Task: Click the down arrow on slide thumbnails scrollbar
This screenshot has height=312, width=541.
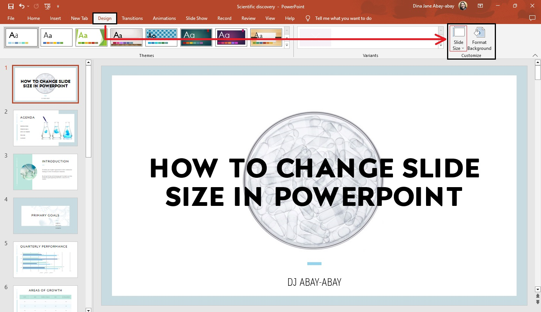Action: coord(88,310)
